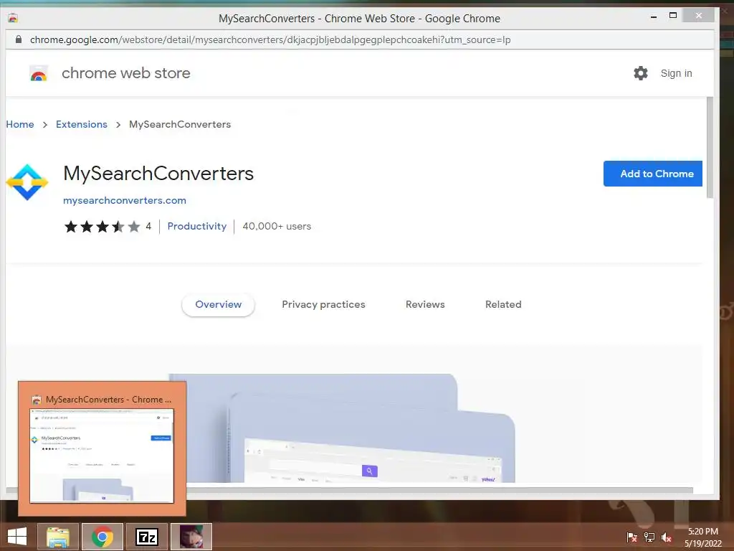Viewport: 734px width, 551px height.
Task: Open the Chrome Web Store settings gear
Action: (640, 73)
